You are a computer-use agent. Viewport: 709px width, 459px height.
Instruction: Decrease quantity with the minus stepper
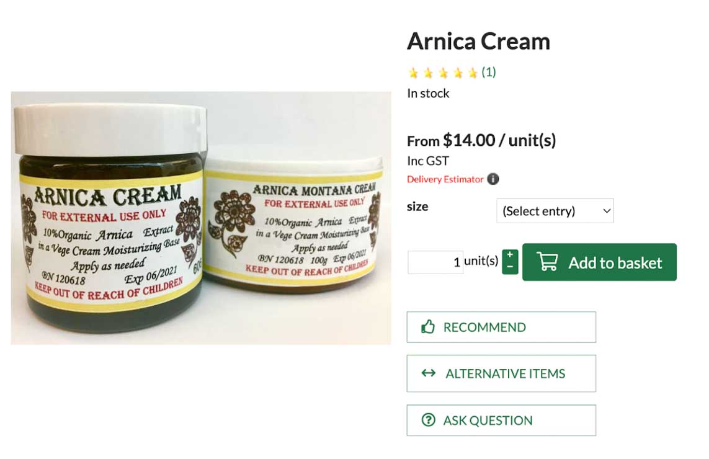coord(510,268)
